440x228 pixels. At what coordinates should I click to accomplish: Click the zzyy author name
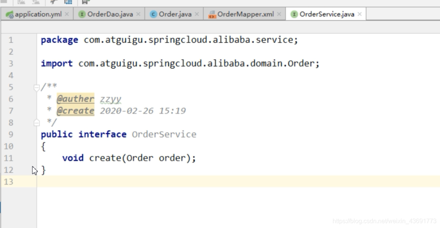tap(110, 99)
